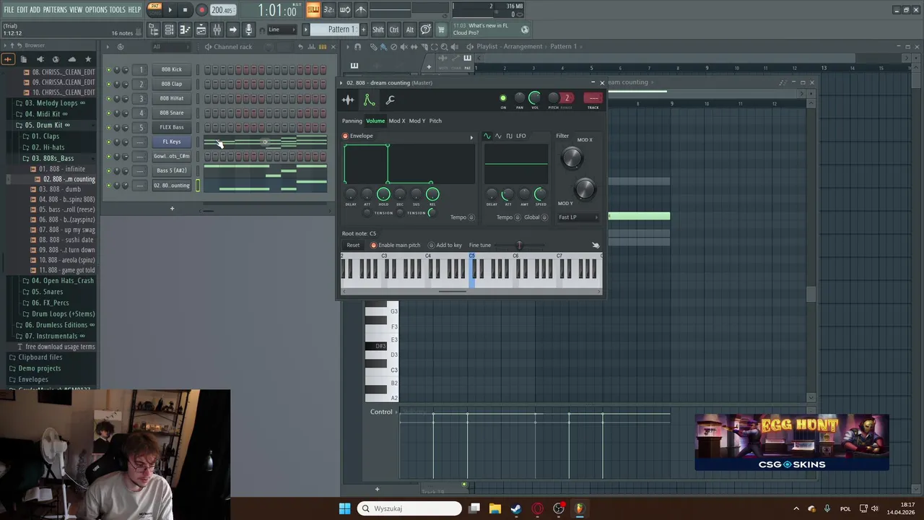Select the Bass 5 (A#2) channel
924x520 pixels.
pos(172,170)
